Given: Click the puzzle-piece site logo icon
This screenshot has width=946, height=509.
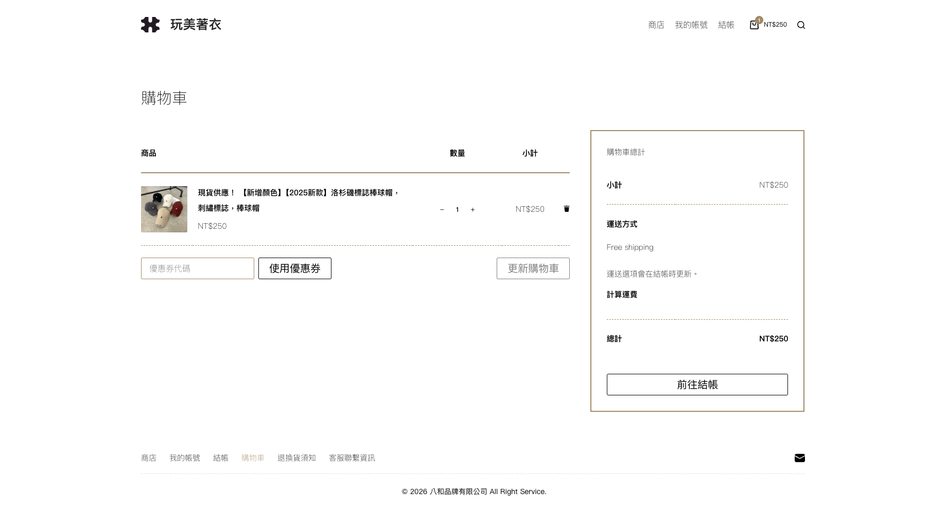Looking at the screenshot, I should [x=150, y=25].
